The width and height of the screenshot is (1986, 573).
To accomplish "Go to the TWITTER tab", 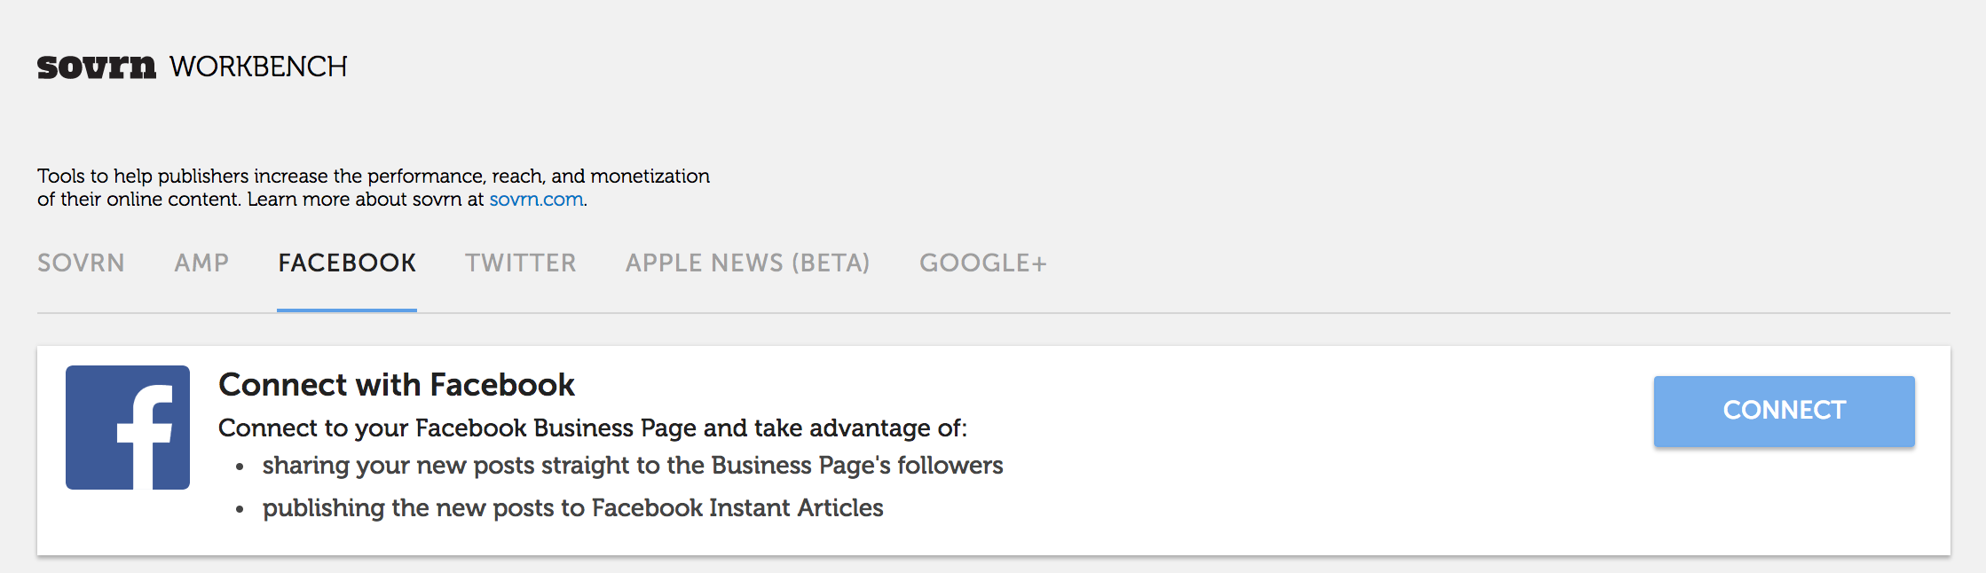I will [x=521, y=263].
